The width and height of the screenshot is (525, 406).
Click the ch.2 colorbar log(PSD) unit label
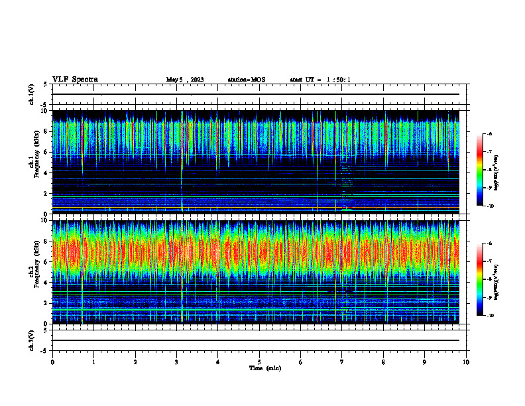(x=496, y=282)
